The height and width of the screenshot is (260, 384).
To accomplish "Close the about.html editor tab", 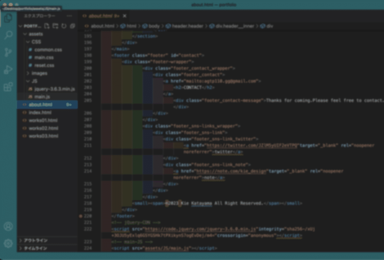I will (x=124, y=16).
